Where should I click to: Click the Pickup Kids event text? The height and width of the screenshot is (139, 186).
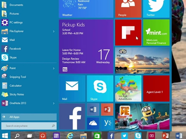(73, 25)
